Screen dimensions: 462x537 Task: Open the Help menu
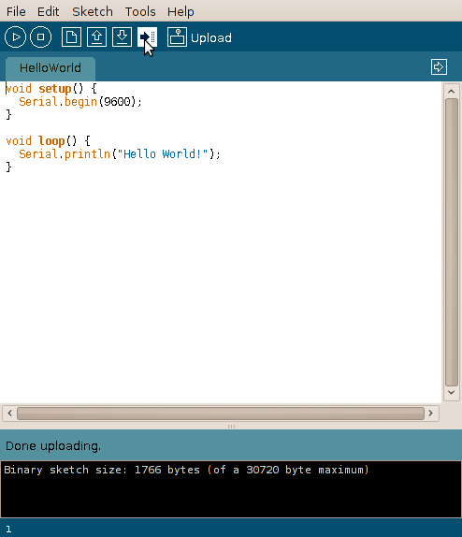click(x=180, y=11)
